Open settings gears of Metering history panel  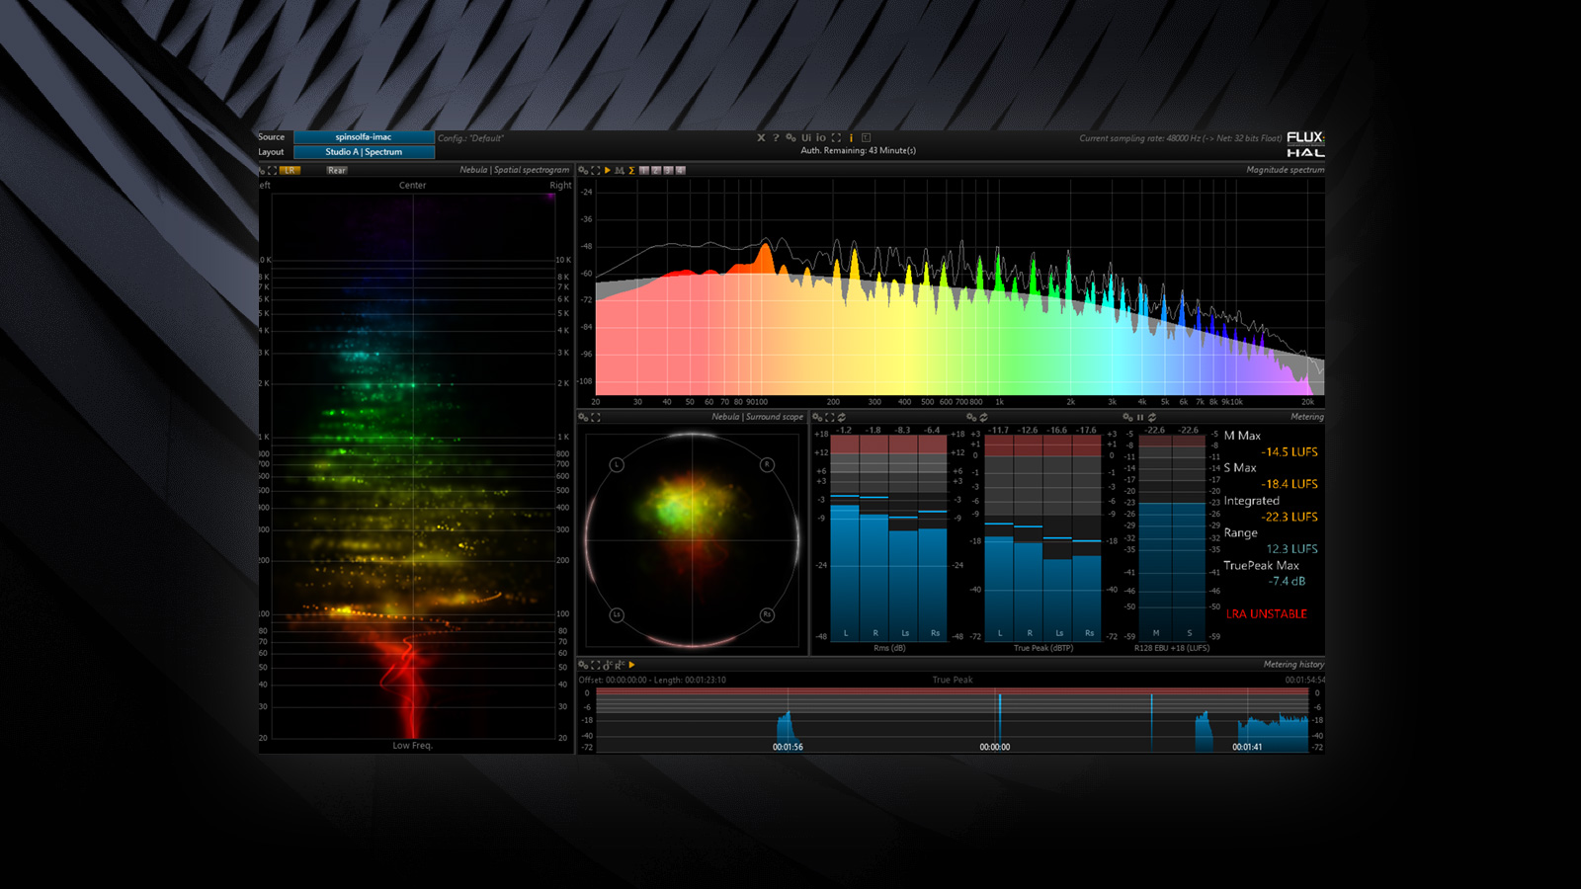point(583,665)
